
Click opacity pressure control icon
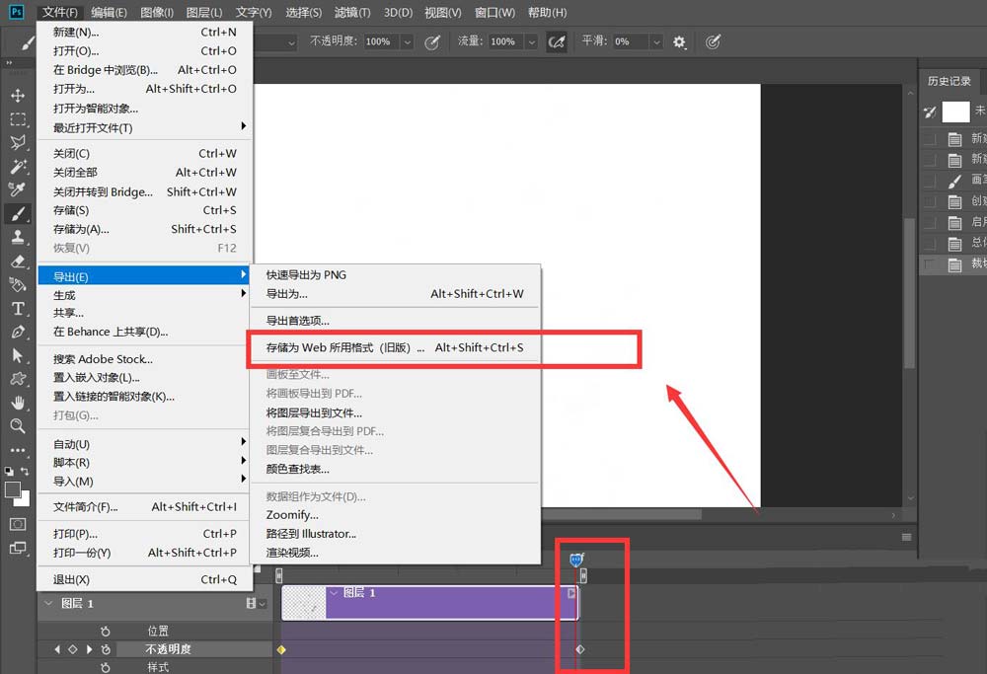coord(432,42)
